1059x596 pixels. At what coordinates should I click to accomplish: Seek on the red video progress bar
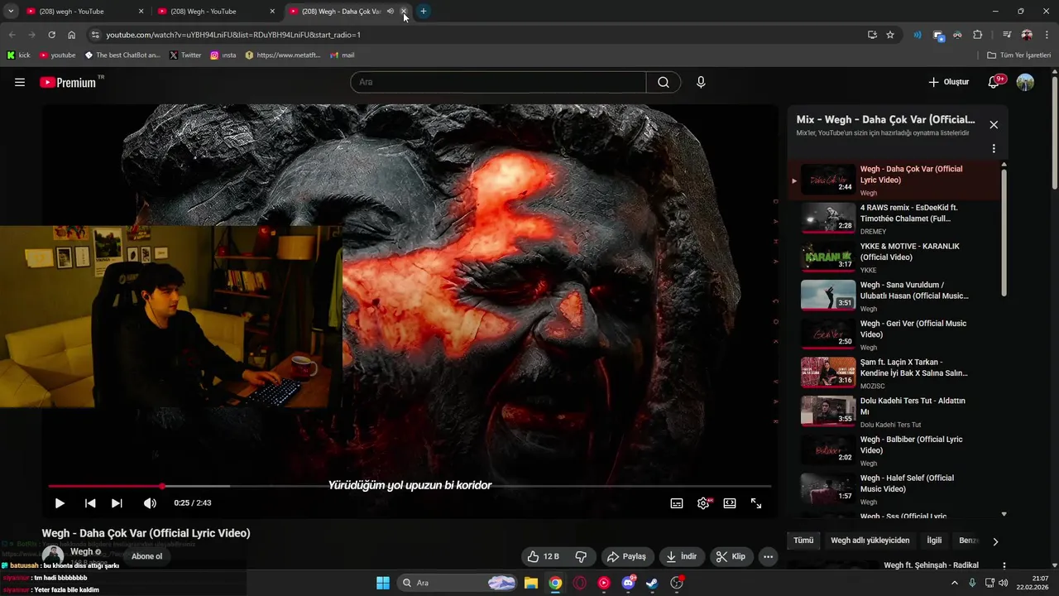click(x=409, y=486)
